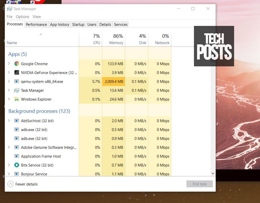Click the Task Manager row icon
The image size is (260, 203).
[17, 90]
